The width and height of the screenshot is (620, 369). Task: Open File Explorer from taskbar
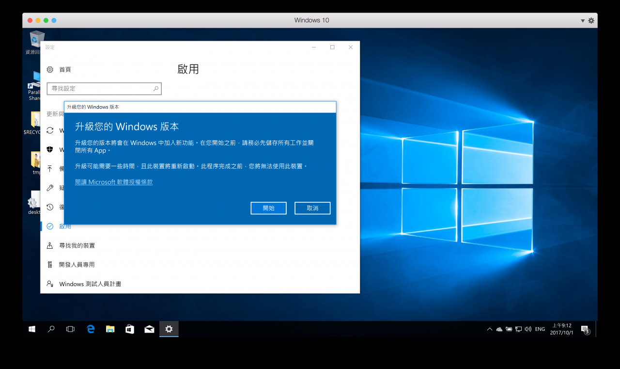click(110, 329)
